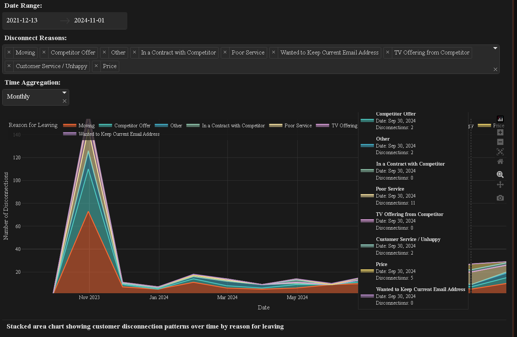Click the Plotly logo icon in modebar
Screen dimensions: 517x337
point(500,119)
